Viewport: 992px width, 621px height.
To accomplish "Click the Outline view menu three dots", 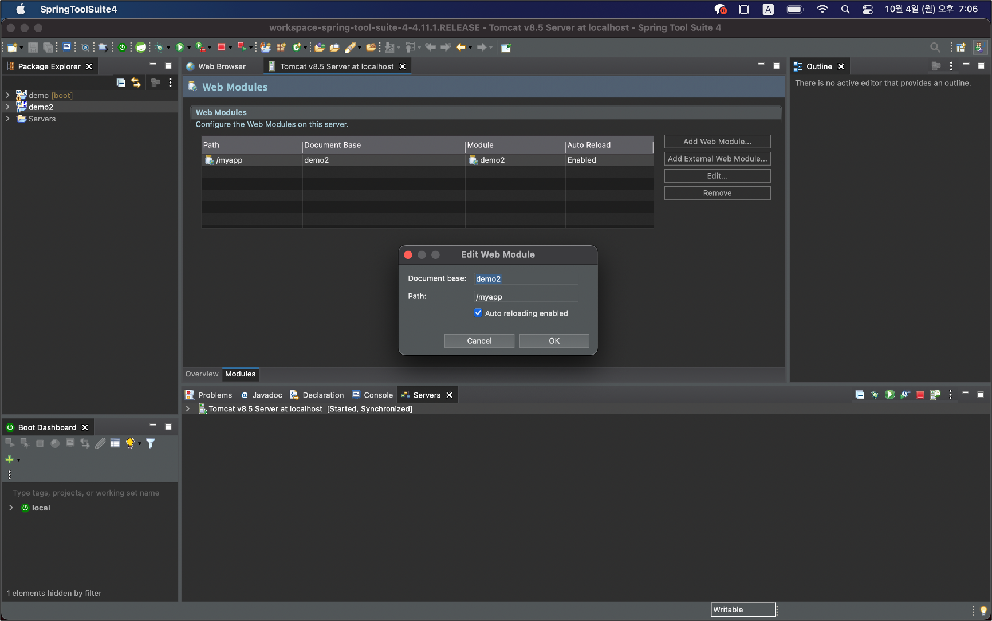I will click(x=951, y=66).
